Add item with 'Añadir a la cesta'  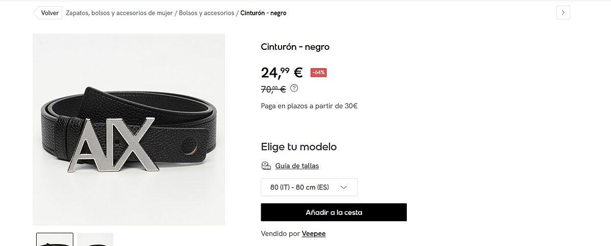point(334,212)
